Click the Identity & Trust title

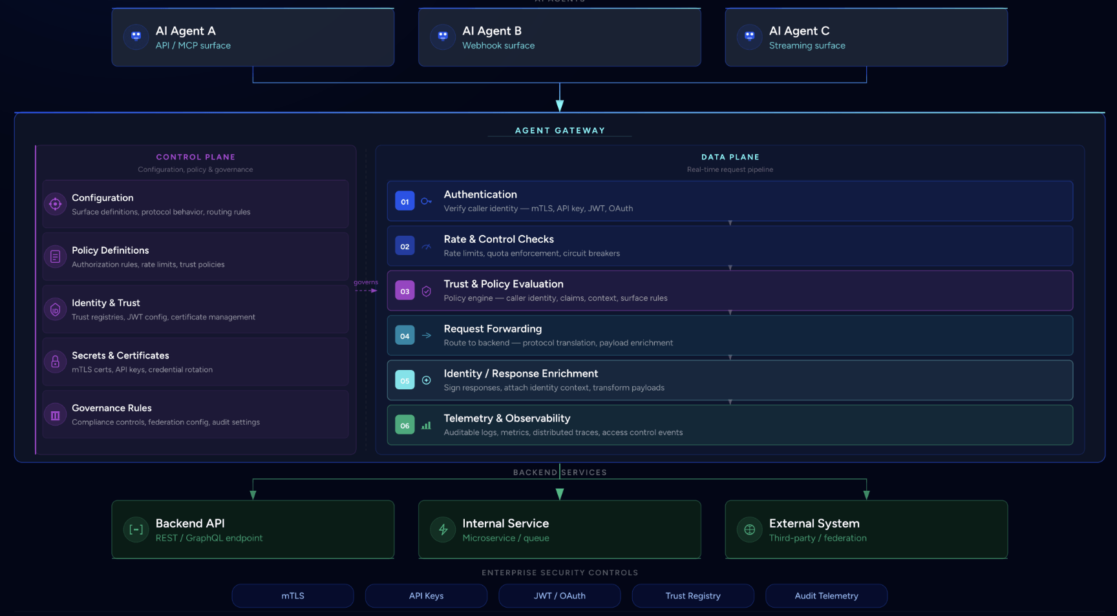[105, 303]
